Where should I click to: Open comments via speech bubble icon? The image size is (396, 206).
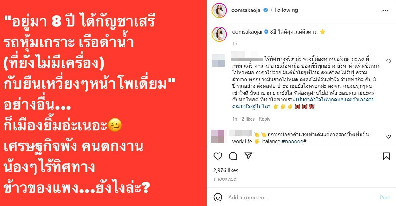(x=233, y=156)
